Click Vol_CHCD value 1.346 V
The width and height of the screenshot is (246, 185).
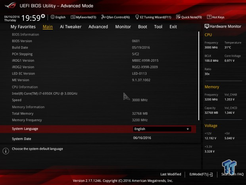229,113
